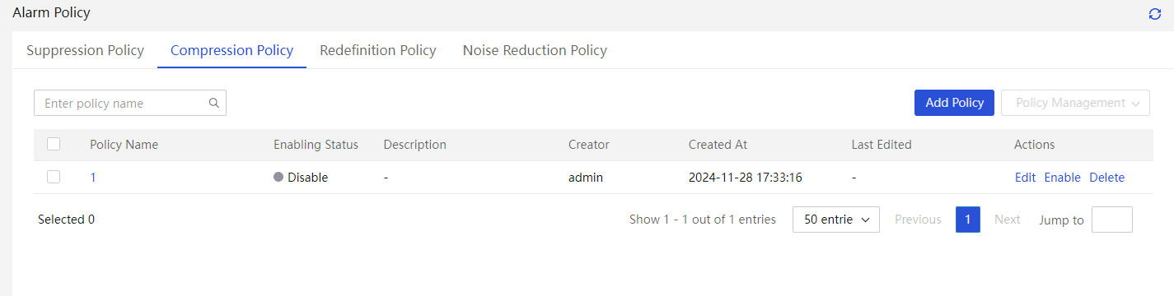Click the gray Disable status dot

278,177
